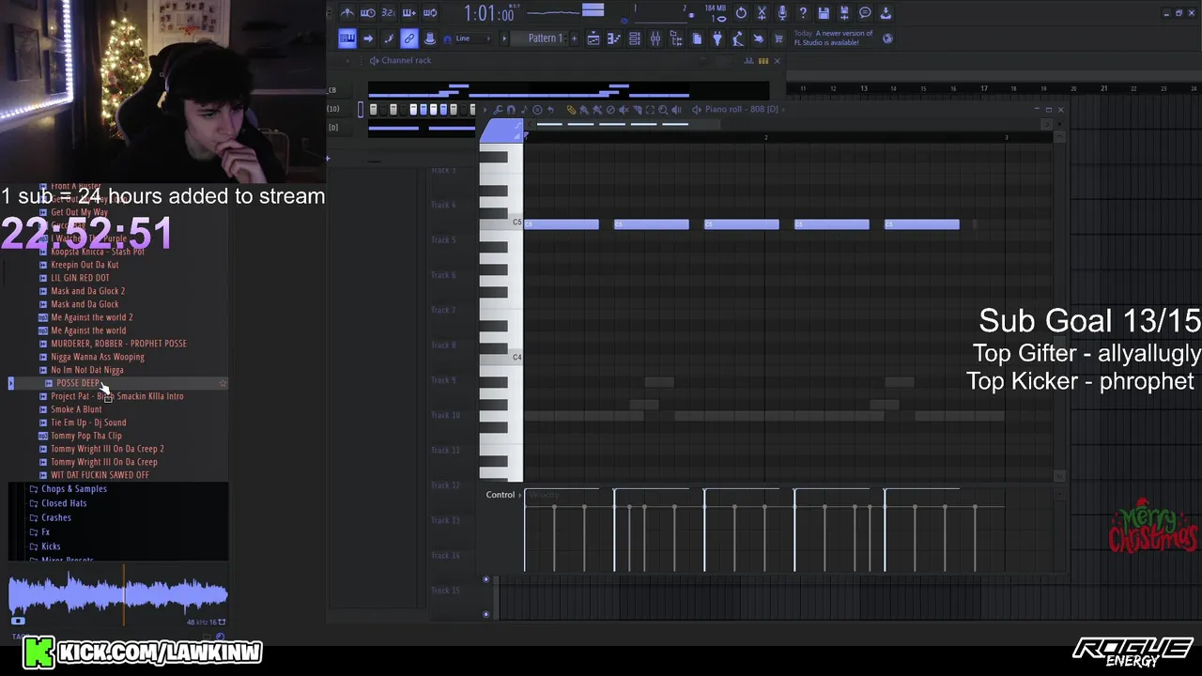
Task: Toggle the metronome in the top toolbar
Action: 347,13
